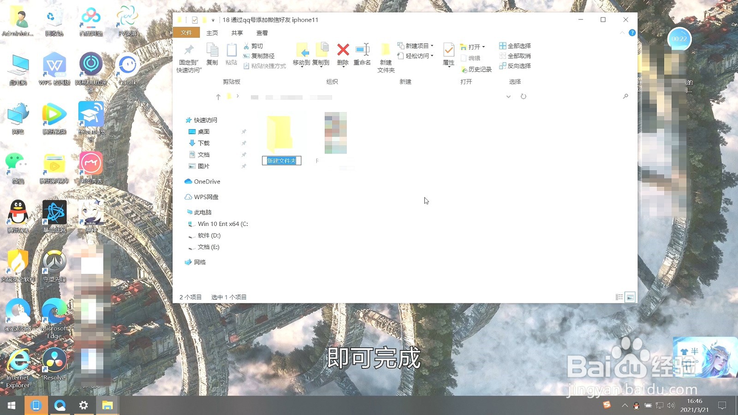Select Network (网络) in navigation pane
This screenshot has height=415, width=738.
(196, 262)
